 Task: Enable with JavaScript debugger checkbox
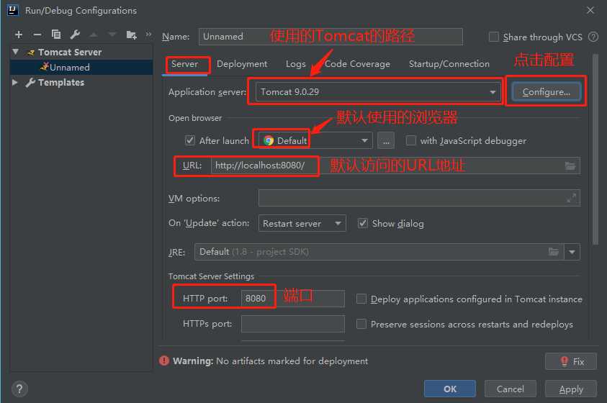[x=410, y=140]
